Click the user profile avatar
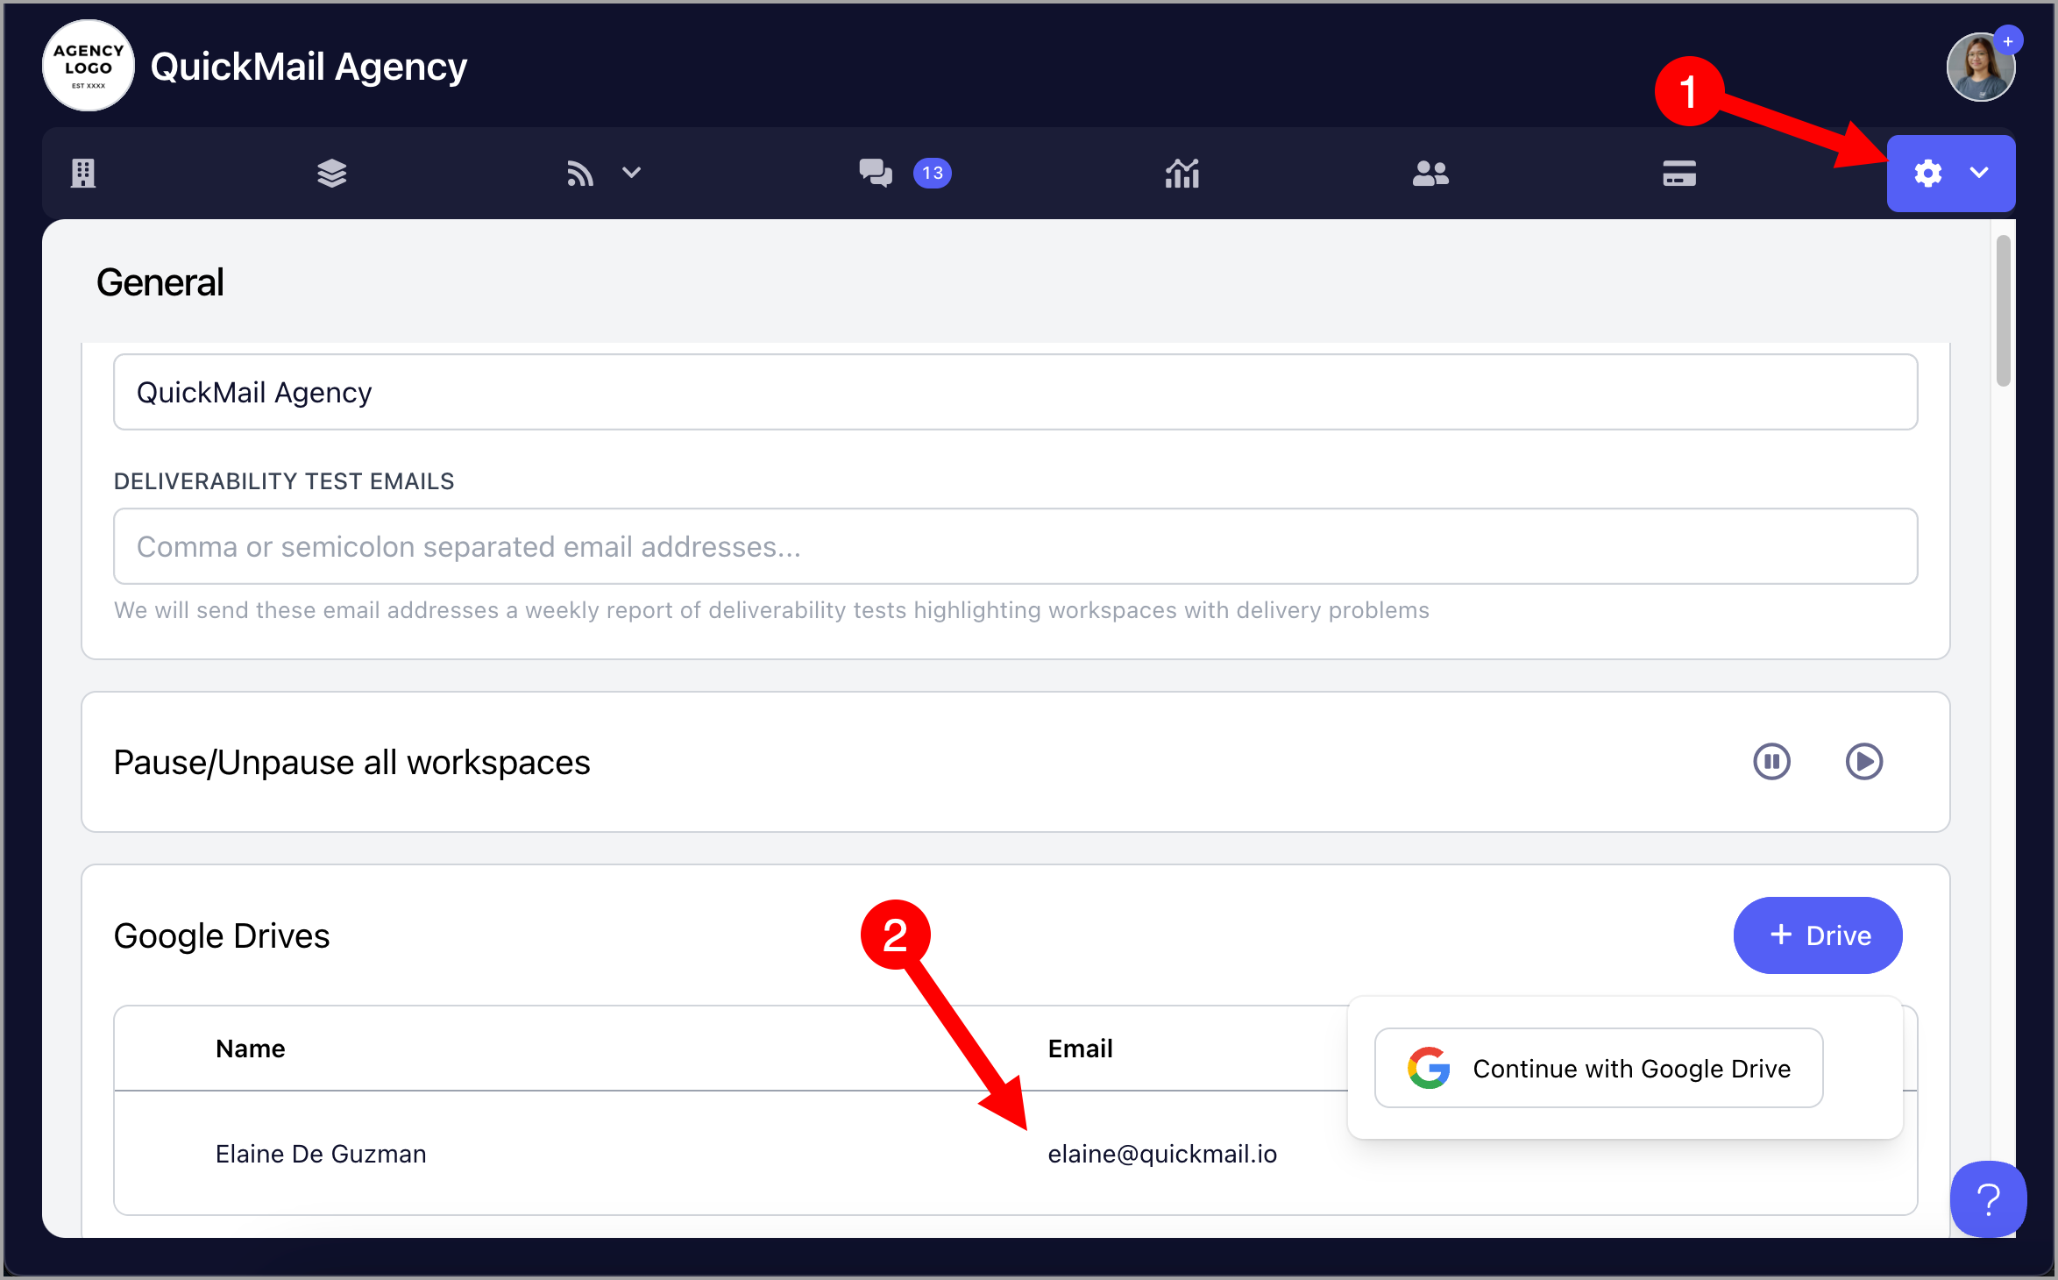 [1980, 68]
